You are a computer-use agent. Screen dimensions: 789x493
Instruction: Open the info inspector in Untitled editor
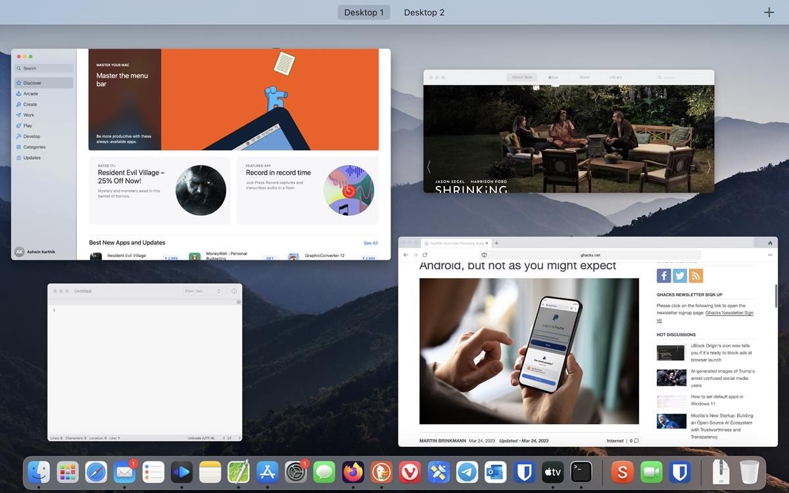coord(234,291)
